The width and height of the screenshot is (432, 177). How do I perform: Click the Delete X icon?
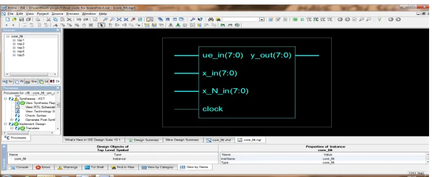click(x=69, y=20)
